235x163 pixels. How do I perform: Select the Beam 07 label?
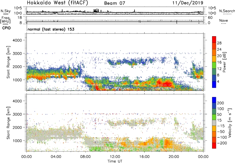tap(115, 3)
